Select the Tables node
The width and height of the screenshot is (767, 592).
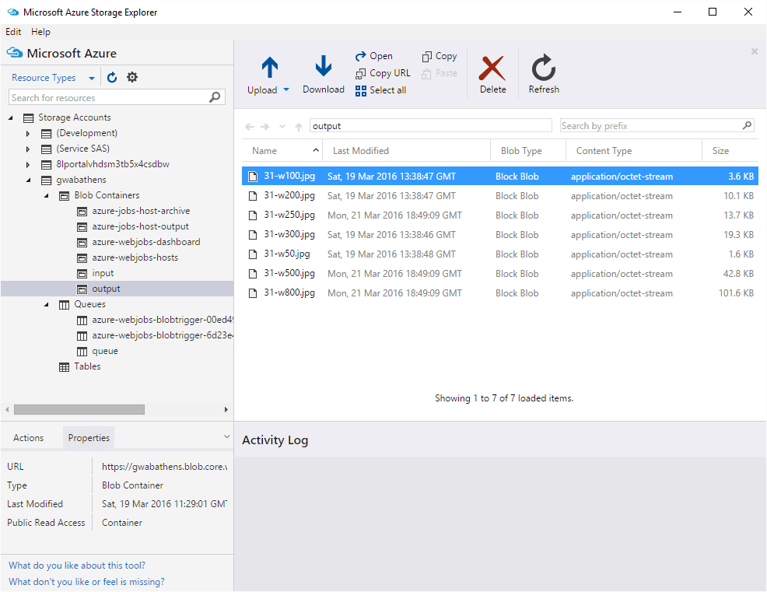[80, 366]
